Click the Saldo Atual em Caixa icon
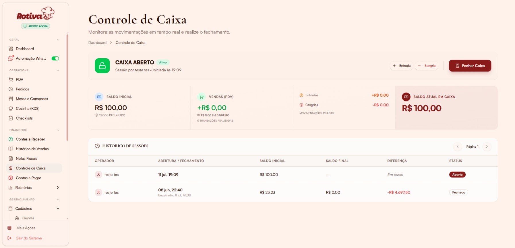This screenshot has width=515, height=248. click(x=406, y=97)
